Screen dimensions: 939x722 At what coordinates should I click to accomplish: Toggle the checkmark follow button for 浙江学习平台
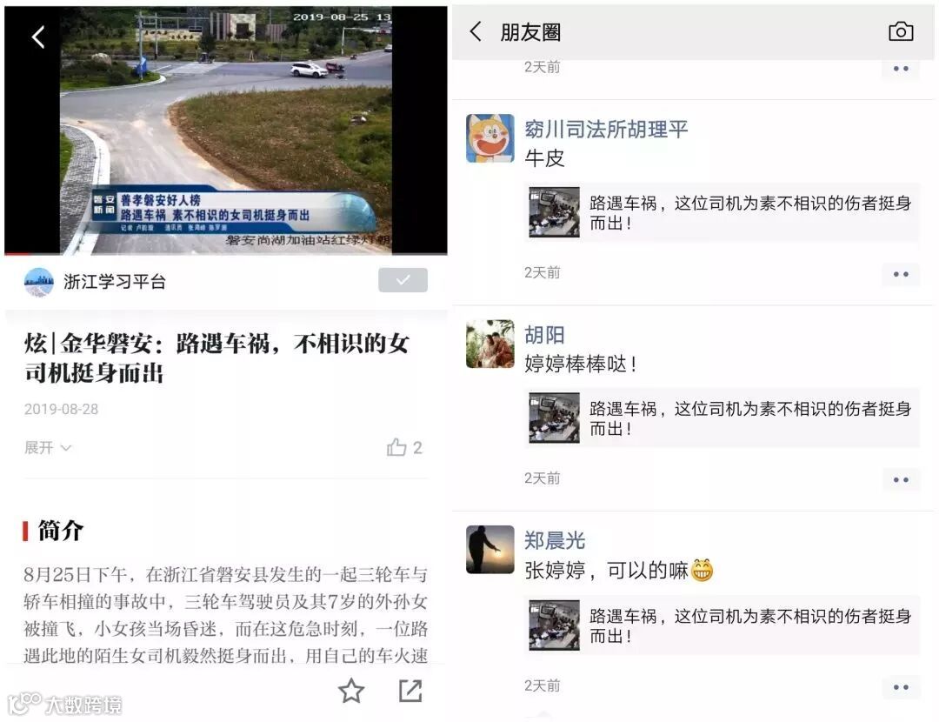click(403, 280)
